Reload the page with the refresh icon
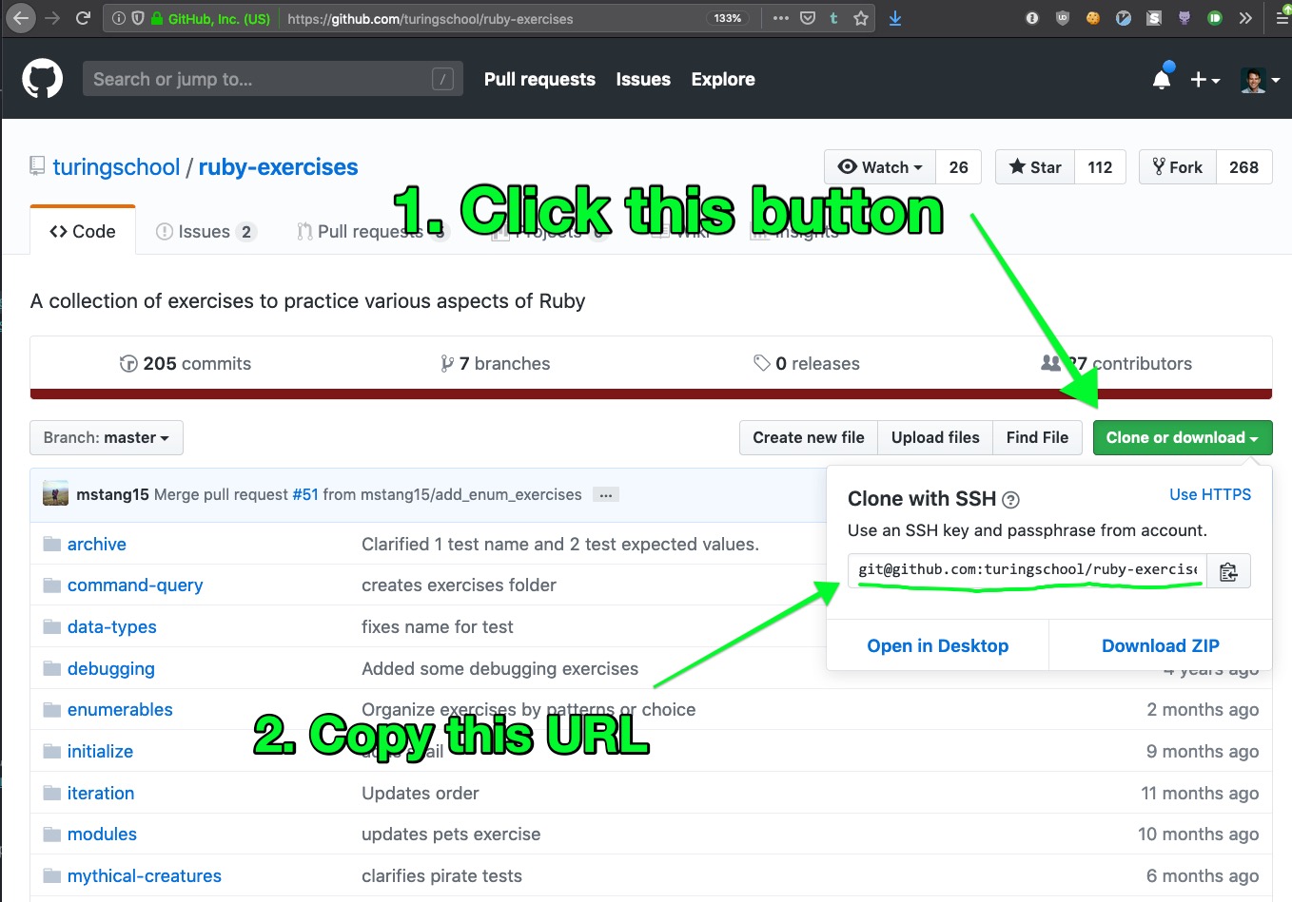 coord(83,18)
